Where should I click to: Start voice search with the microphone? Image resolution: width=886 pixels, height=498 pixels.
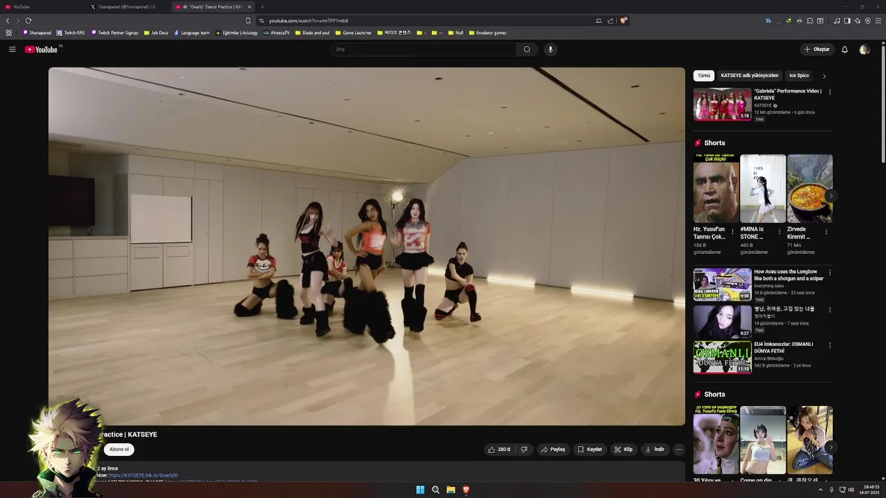click(550, 49)
